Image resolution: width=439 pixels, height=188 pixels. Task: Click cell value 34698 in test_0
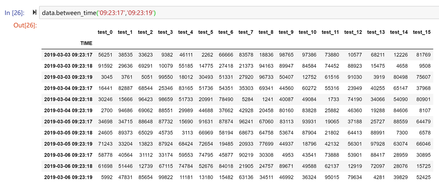click(x=105, y=122)
